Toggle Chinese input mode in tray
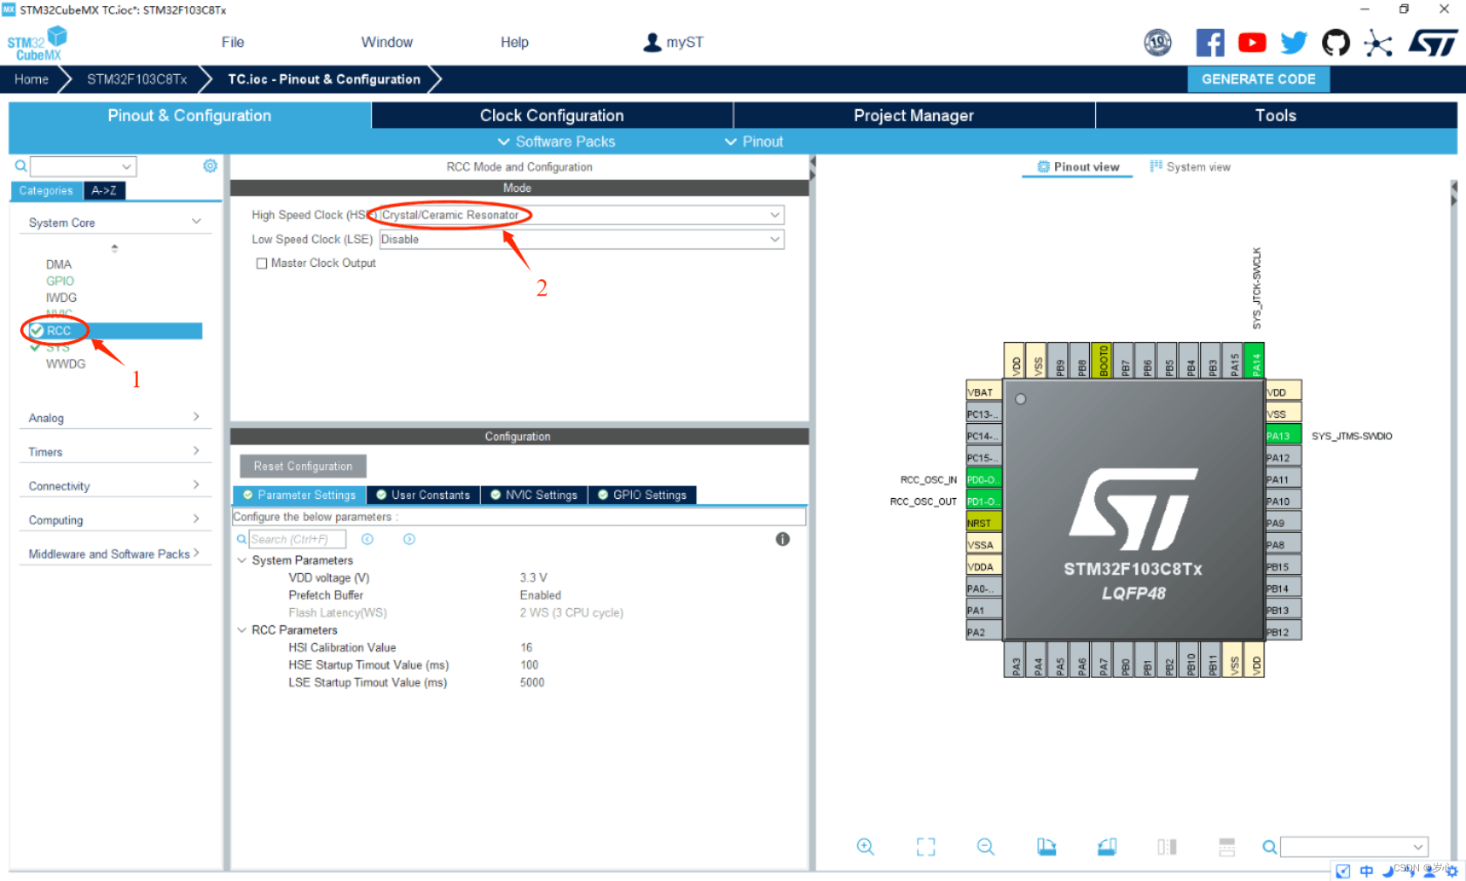 click(x=1367, y=871)
